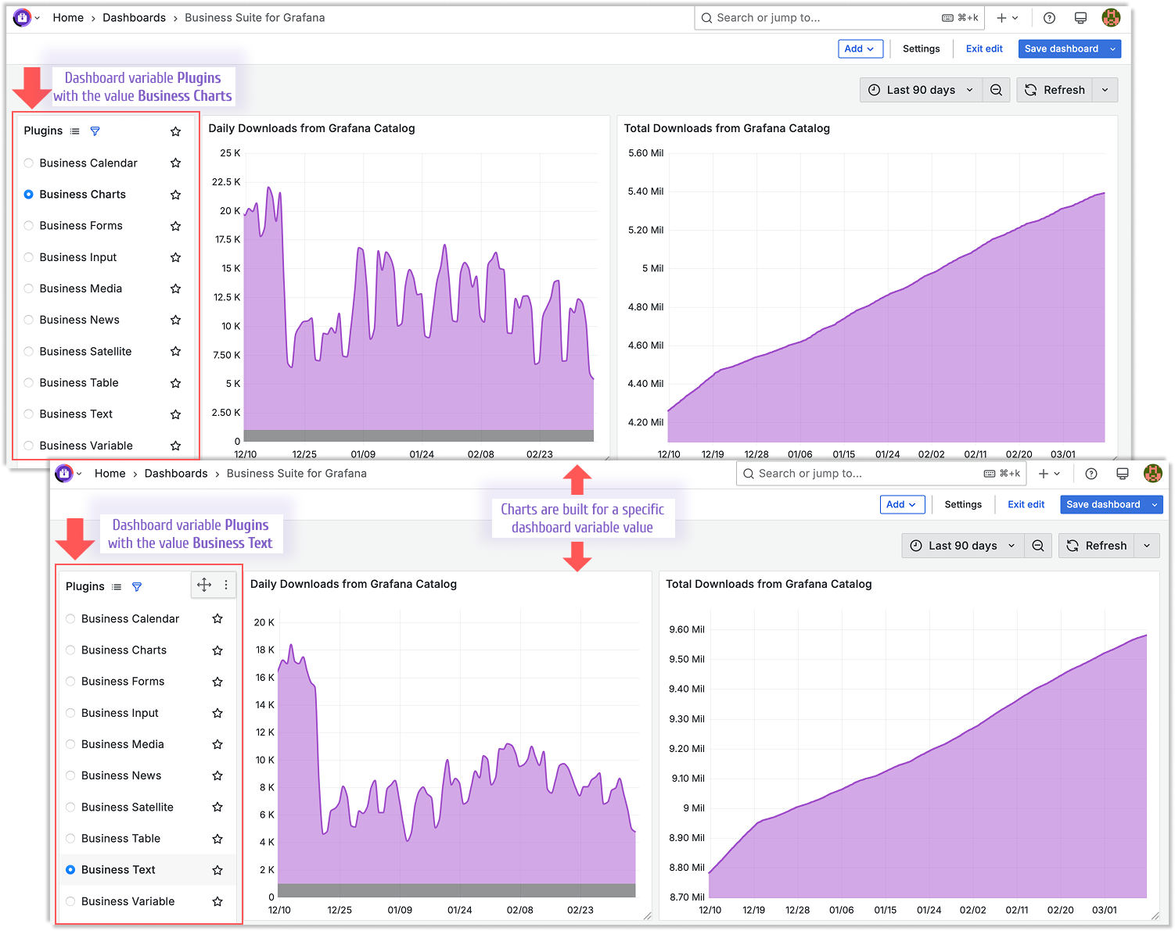The height and width of the screenshot is (931, 1175).
Task: Open help icon in bottom dashboard header
Action: 1091,474
